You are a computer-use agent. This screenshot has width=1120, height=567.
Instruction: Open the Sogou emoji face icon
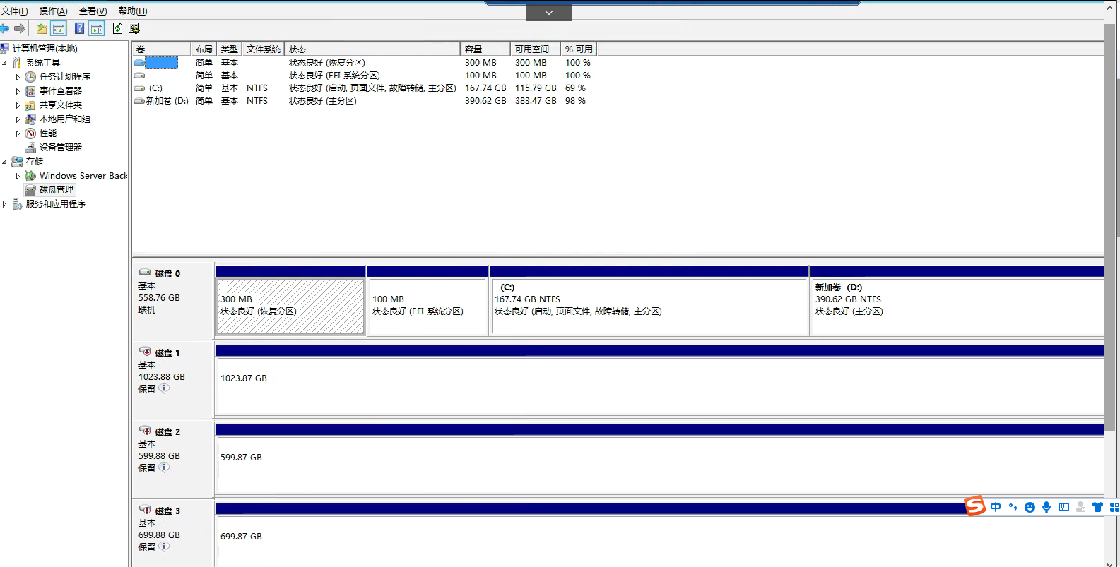1030,507
